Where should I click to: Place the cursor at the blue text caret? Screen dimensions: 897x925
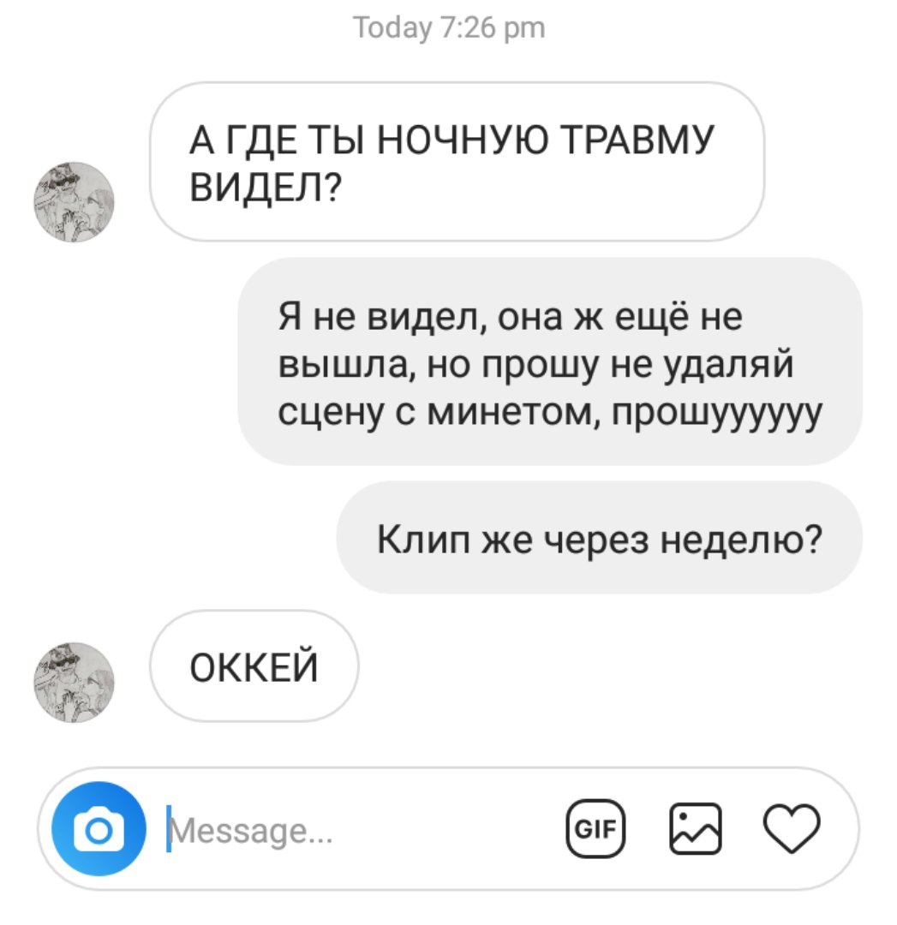169,829
